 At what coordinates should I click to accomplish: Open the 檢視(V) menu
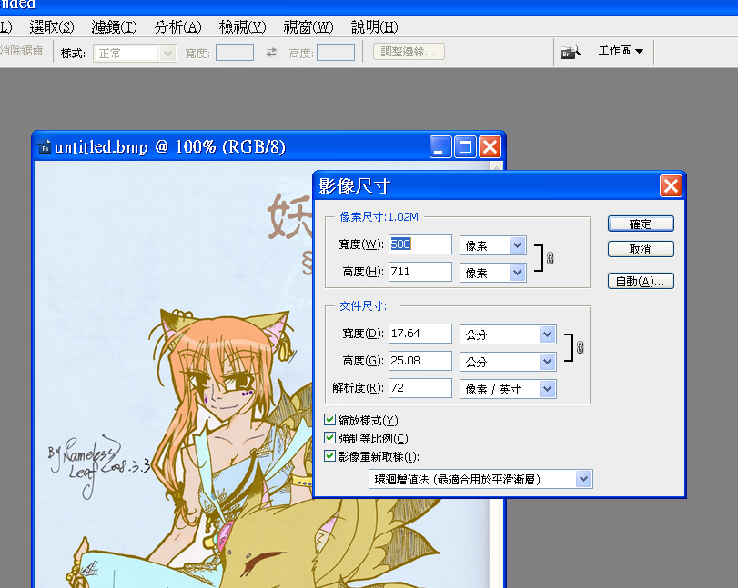[x=242, y=26]
